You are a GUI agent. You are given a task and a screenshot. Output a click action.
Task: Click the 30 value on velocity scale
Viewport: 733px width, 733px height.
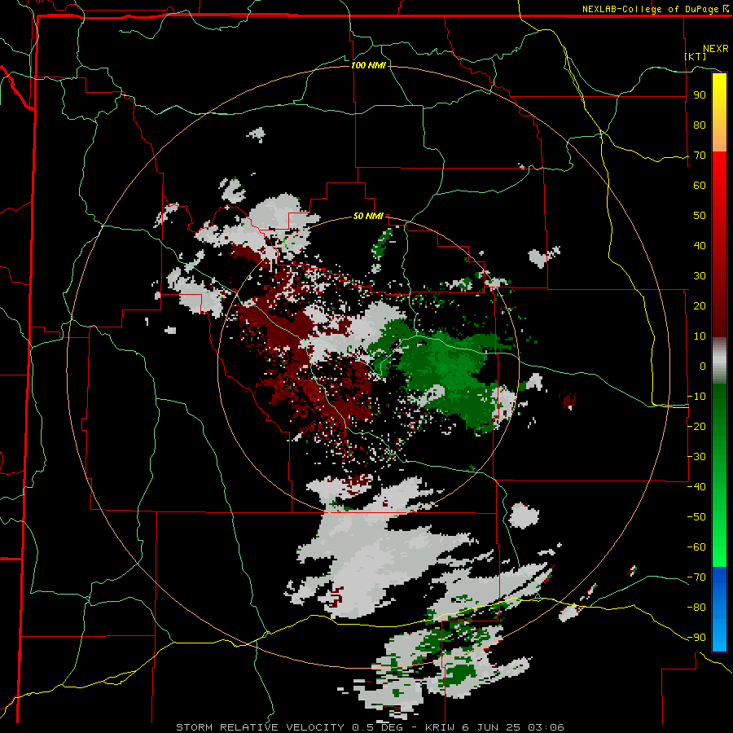700,276
